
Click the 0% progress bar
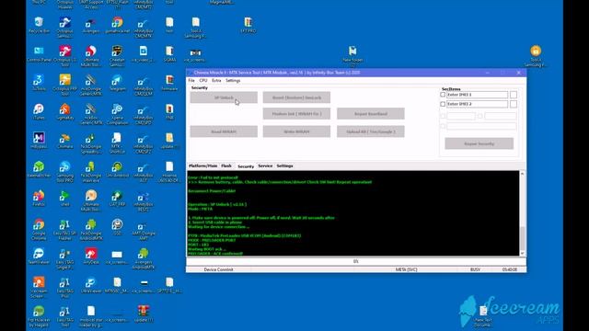(x=356, y=261)
